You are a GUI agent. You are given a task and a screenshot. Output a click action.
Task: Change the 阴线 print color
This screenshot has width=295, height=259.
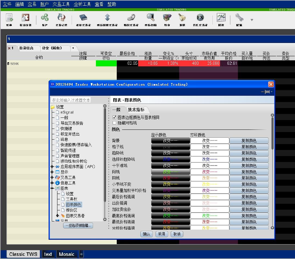tap(210, 178)
